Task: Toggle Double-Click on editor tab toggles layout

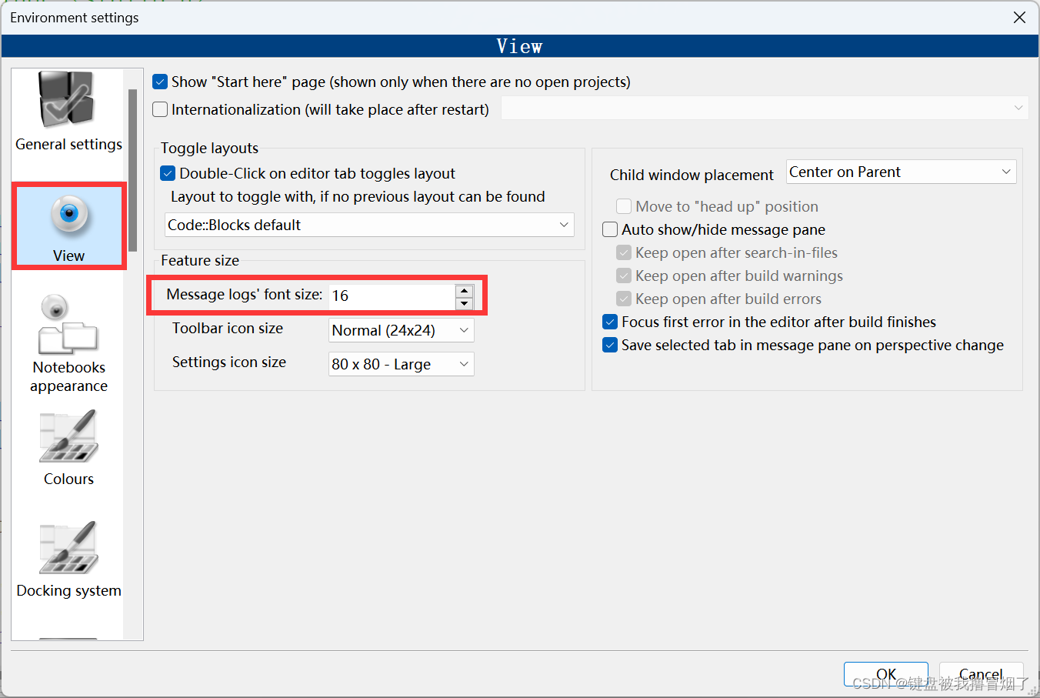Action: pos(168,173)
